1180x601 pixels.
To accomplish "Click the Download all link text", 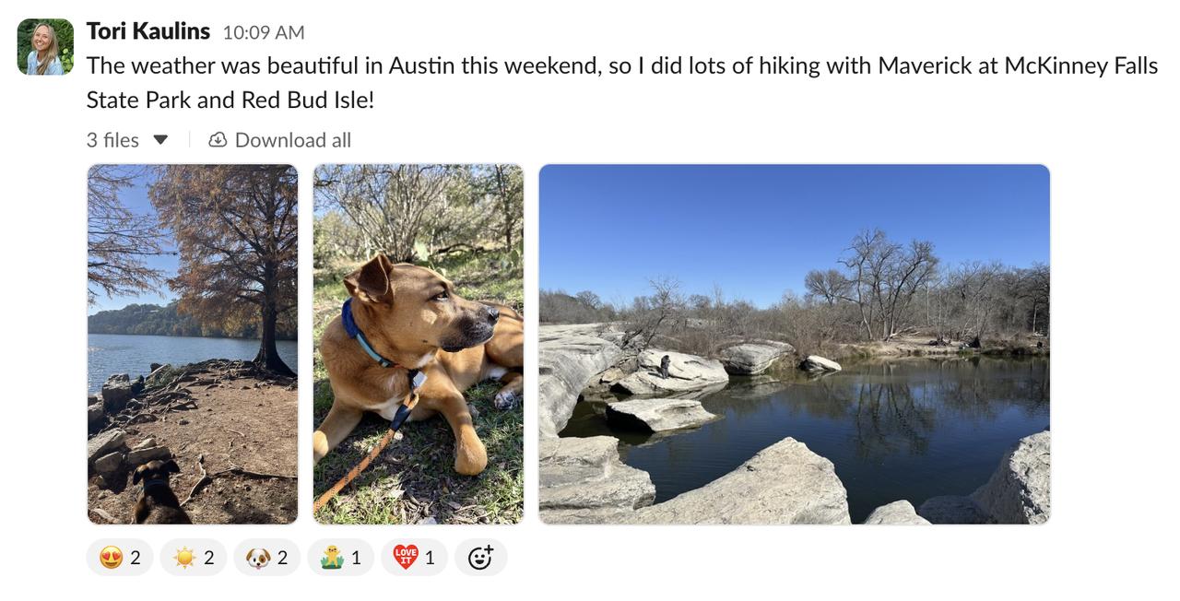I will pyautogui.click(x=292, y=140).
